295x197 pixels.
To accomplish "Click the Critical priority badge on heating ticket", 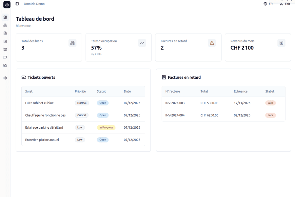I will (x=82, y=115).
